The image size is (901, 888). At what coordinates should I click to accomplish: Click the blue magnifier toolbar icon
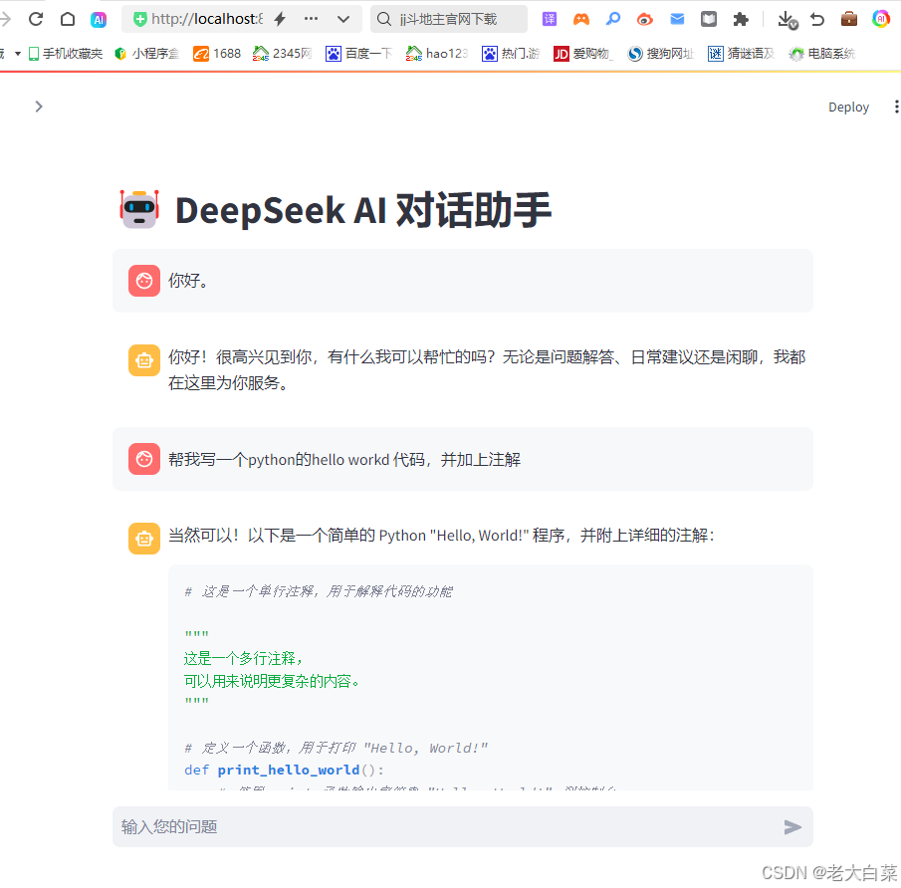pyautogui.click(x=613, y=19)
